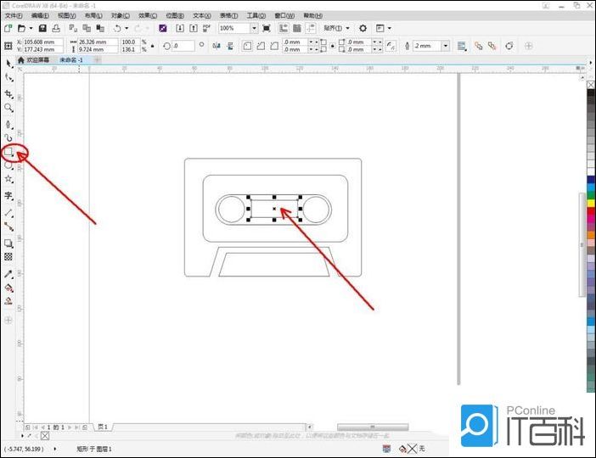
Task: Select the Zoom magnifier tool
Action: click(x=9, y=108)
